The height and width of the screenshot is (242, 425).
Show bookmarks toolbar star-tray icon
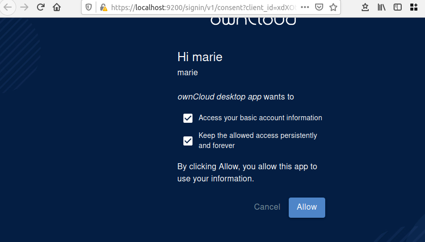pos(365,7)
